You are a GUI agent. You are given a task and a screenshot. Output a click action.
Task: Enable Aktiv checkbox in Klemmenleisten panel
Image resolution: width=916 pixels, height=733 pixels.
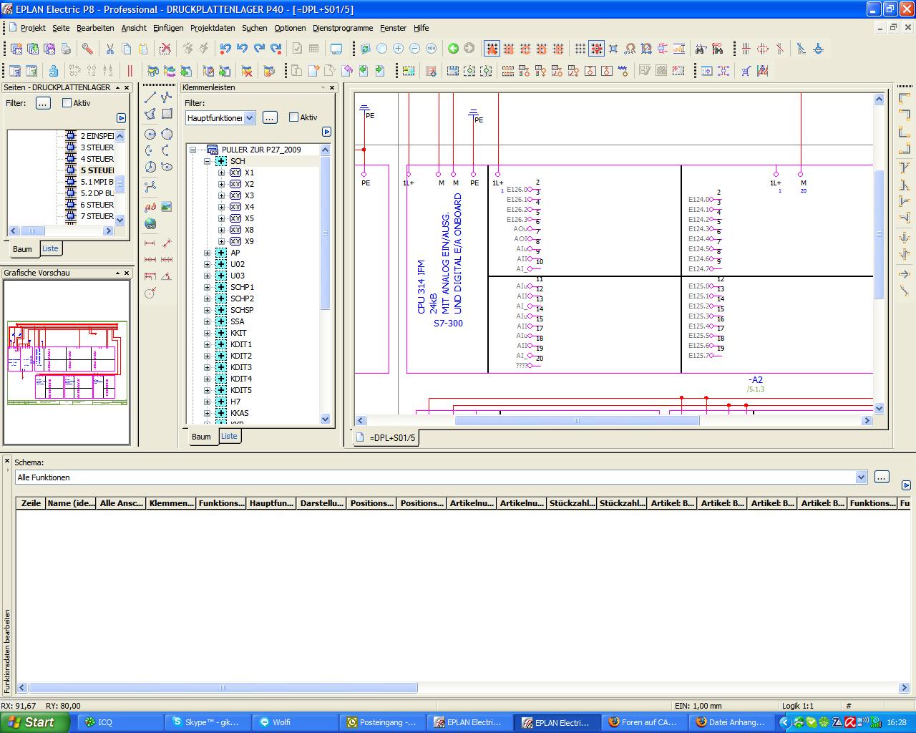pos(293,117)
